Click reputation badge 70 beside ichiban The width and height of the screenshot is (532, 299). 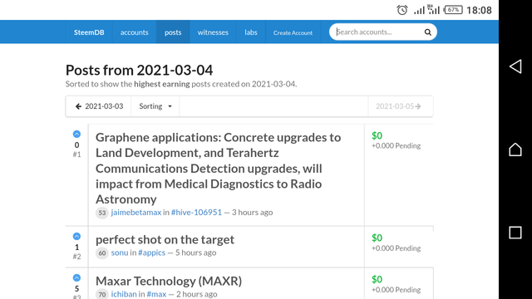coord(101,294)
